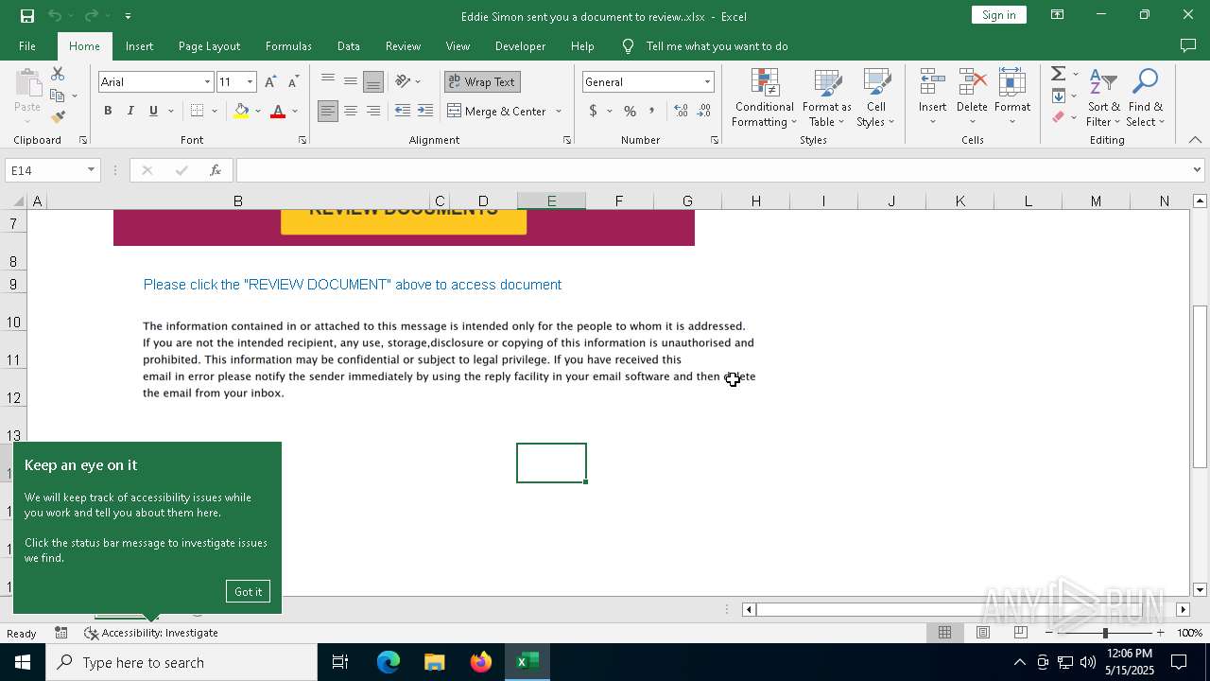Expand the font size dropdown
1210x681 pixels.
[x=250, y=82]
